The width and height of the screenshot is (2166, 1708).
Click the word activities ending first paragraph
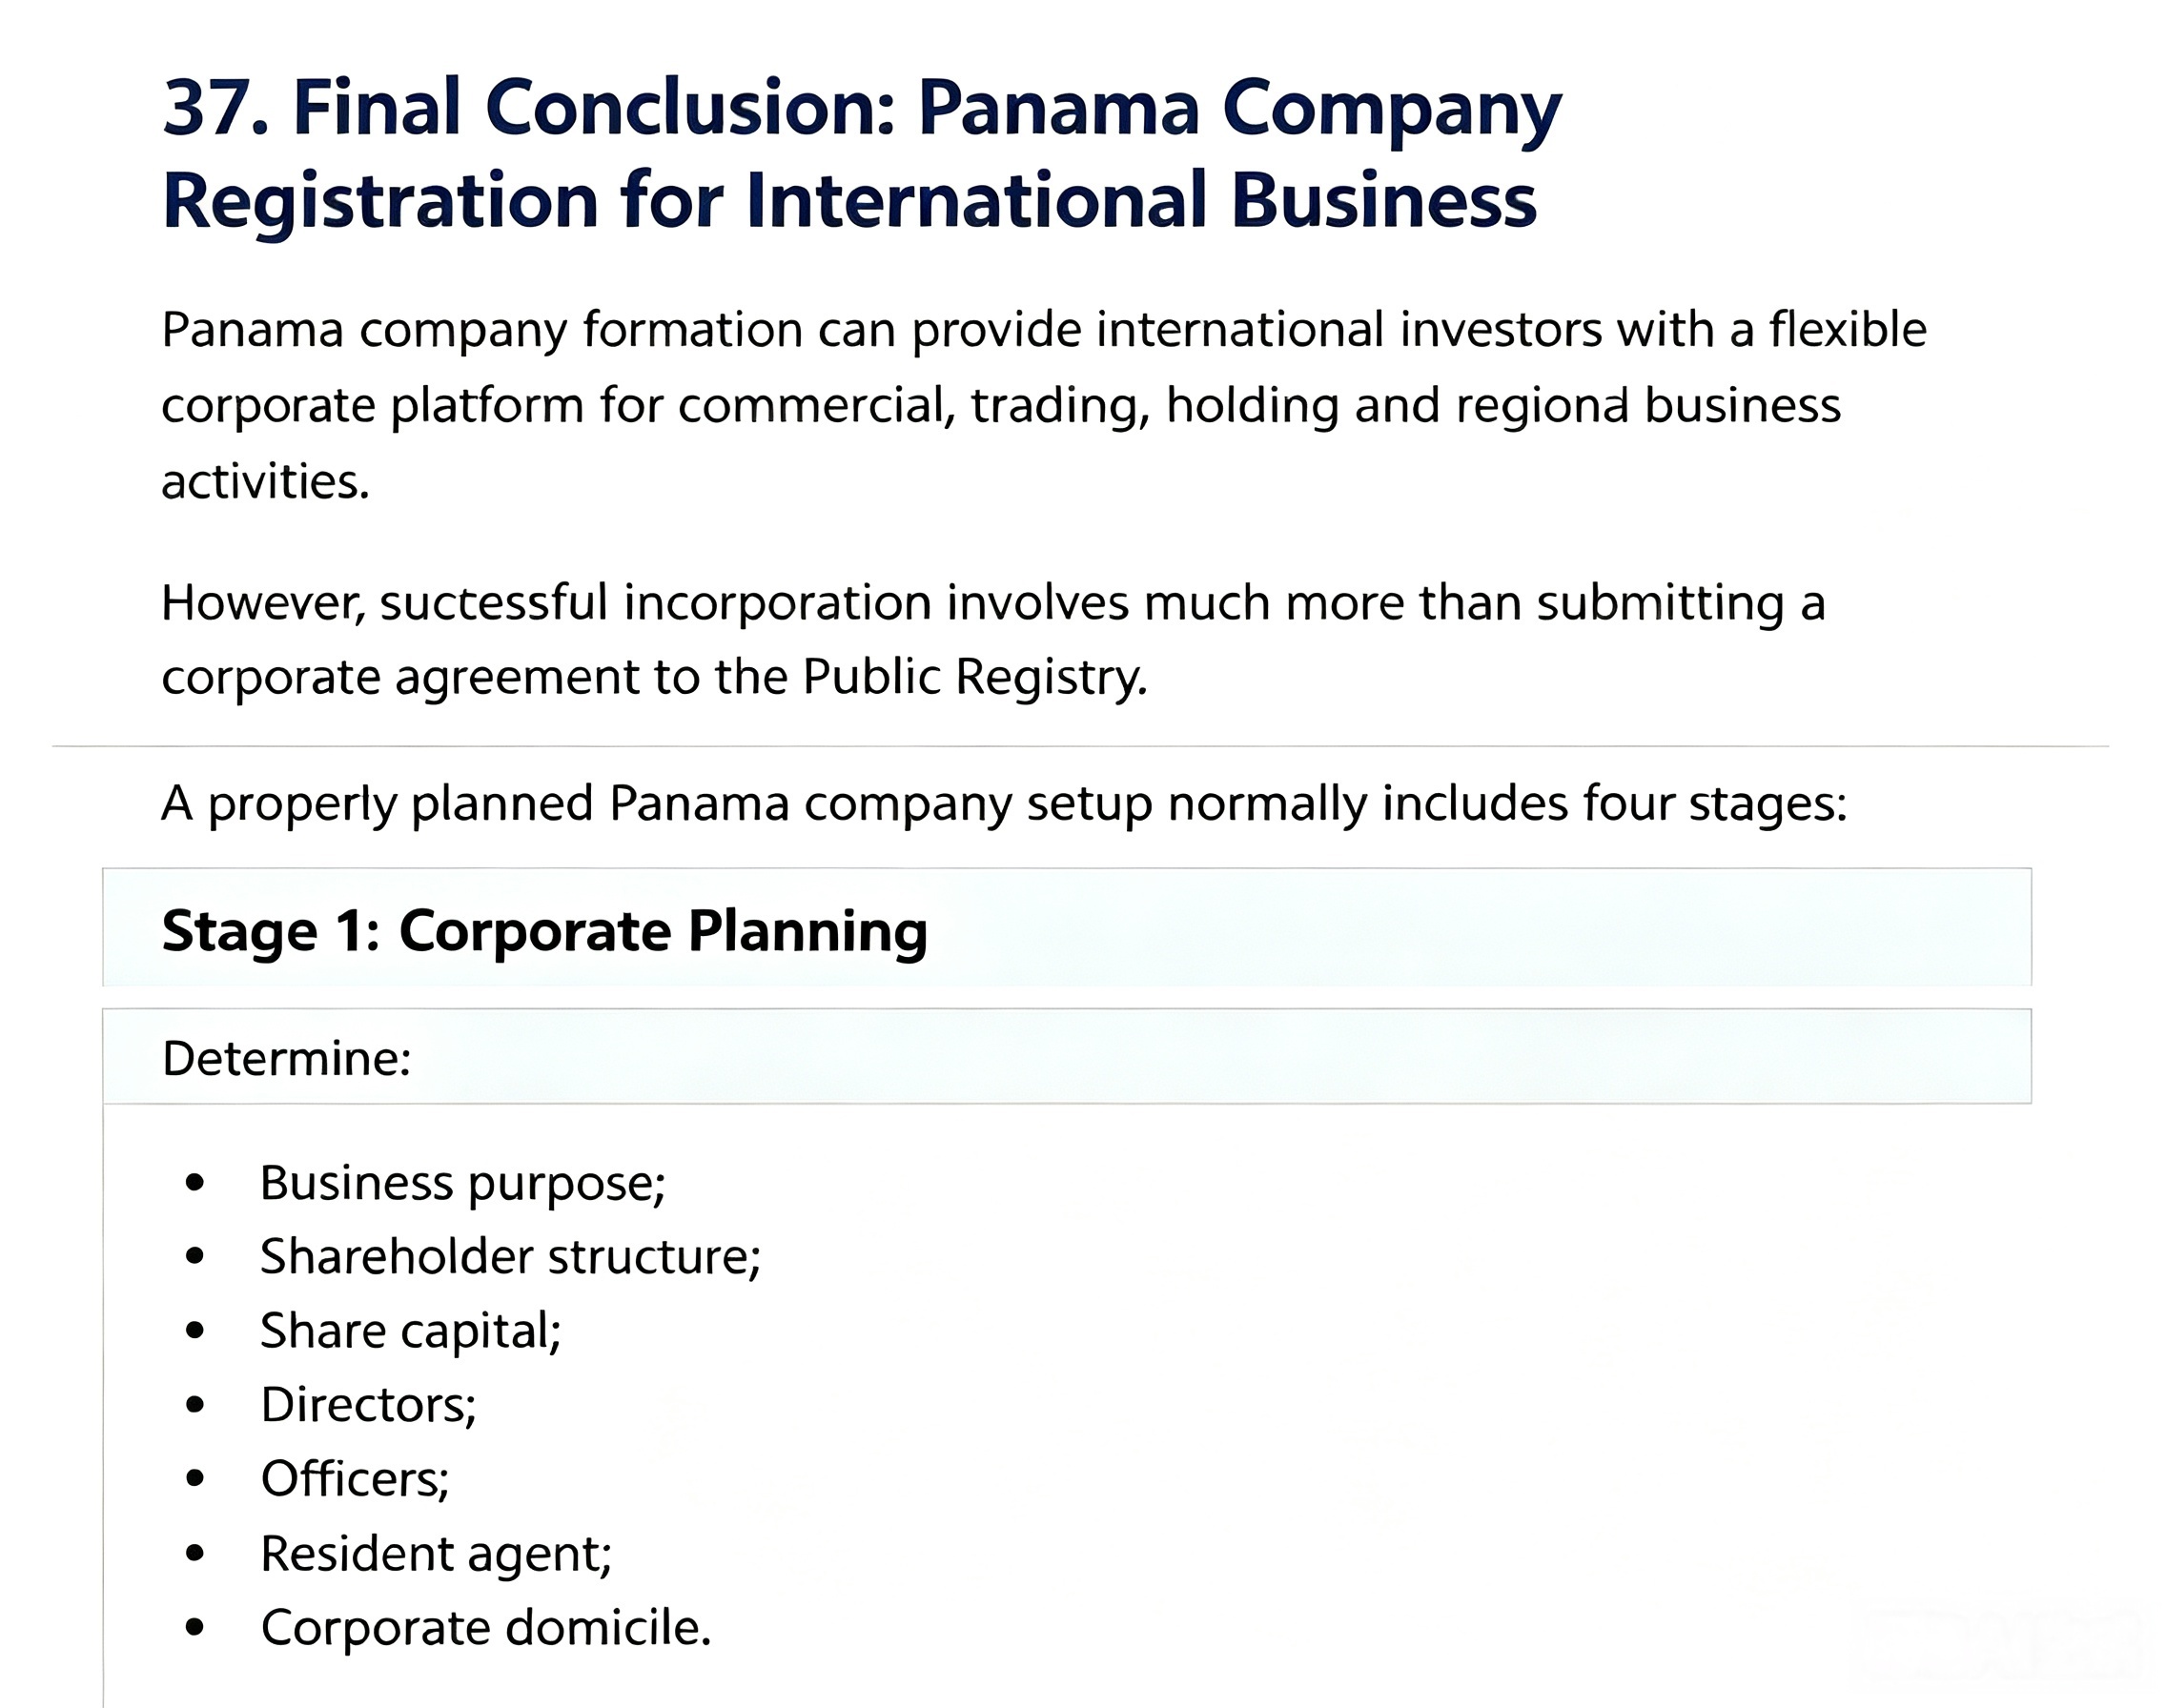click(x=265, y=481)
